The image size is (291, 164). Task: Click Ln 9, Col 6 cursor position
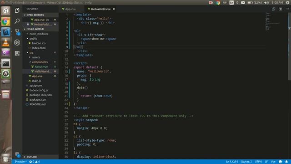pyautogui.click(x=232, y=162)
